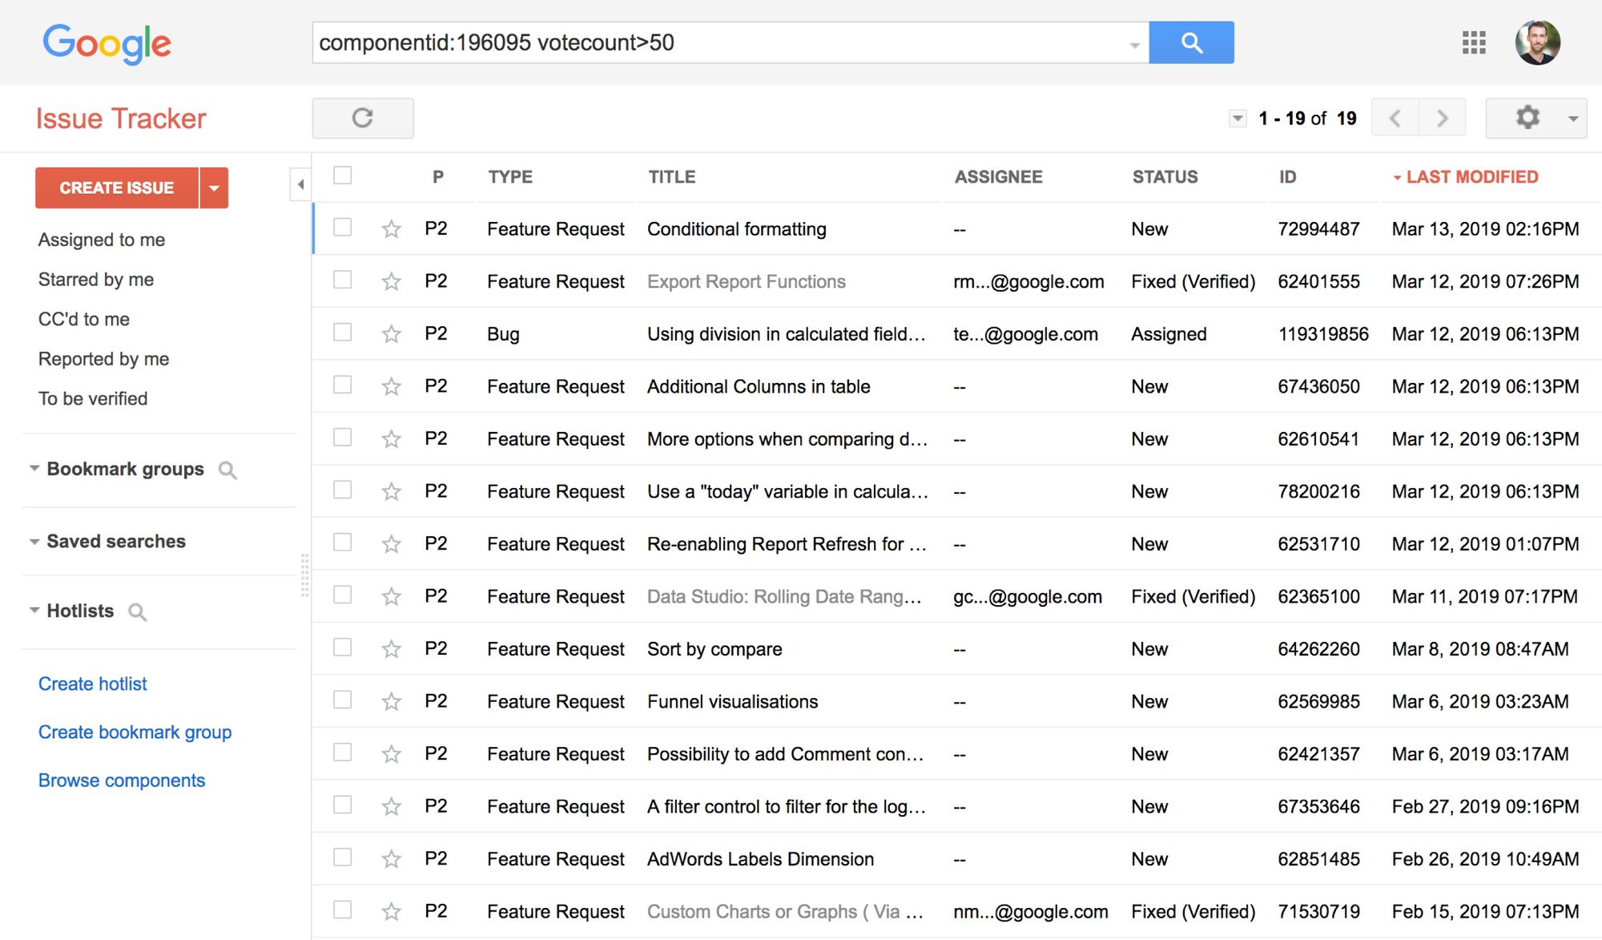Star the Sort by compare issue
The height and width of the screenshot is (940, 1602).
(391, 649)
